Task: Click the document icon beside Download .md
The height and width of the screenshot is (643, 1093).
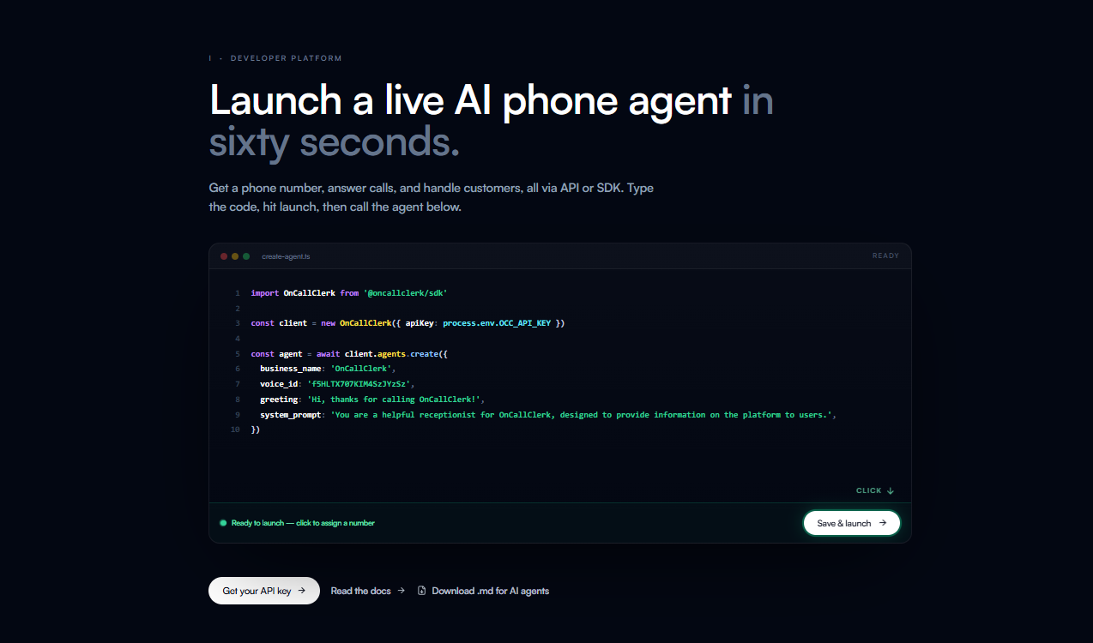Action: (421, 591)
